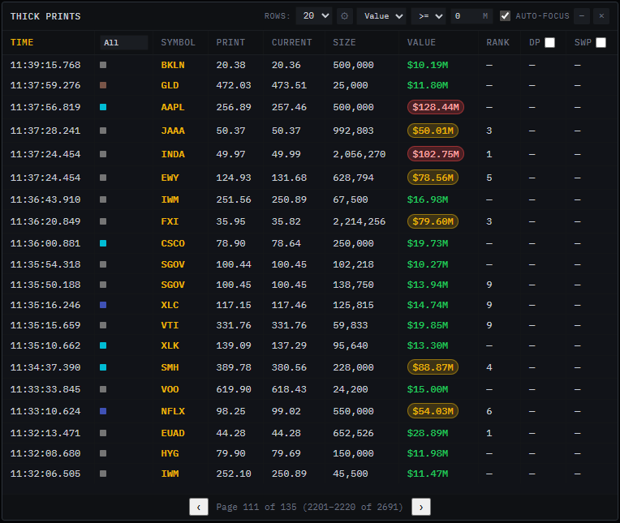Click the $128.44M value badge
The image size is (620, 523).
click(436, 107)
